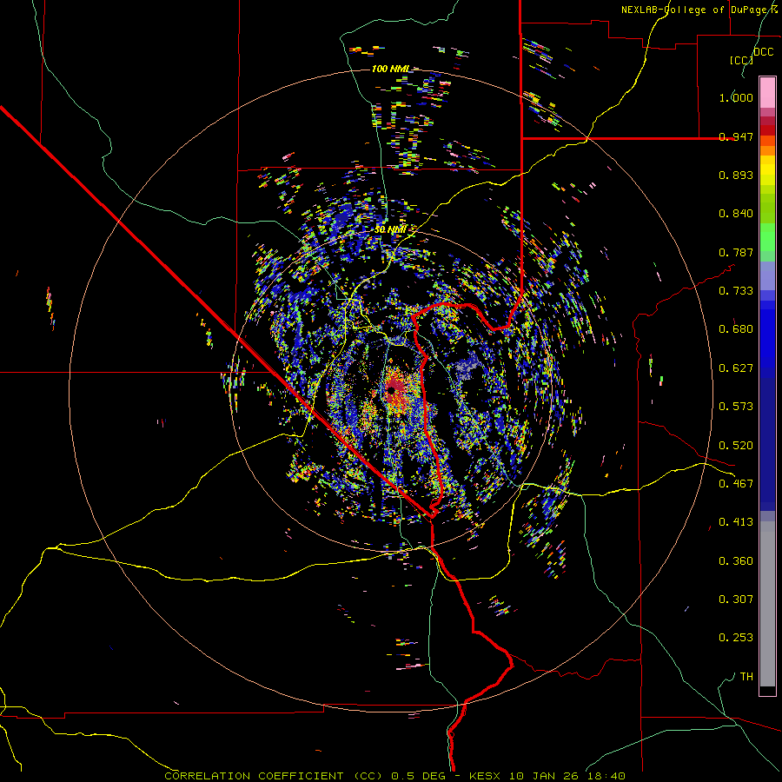Click the black radar site dot at center
Image resolution: width=782 pixels, height=782 pixels.
392,390
